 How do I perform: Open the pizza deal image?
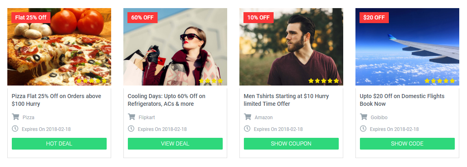point(59,47)
